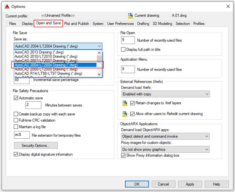Select AutoCAD R14/LT98/LT97 Drawing option
This screenshot has width=235, height=192.
(x=55, y=73)
